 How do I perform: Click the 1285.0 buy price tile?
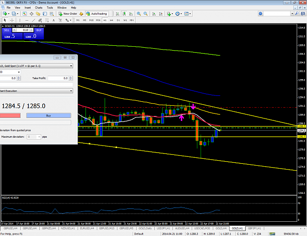click(x=33, y=36)
